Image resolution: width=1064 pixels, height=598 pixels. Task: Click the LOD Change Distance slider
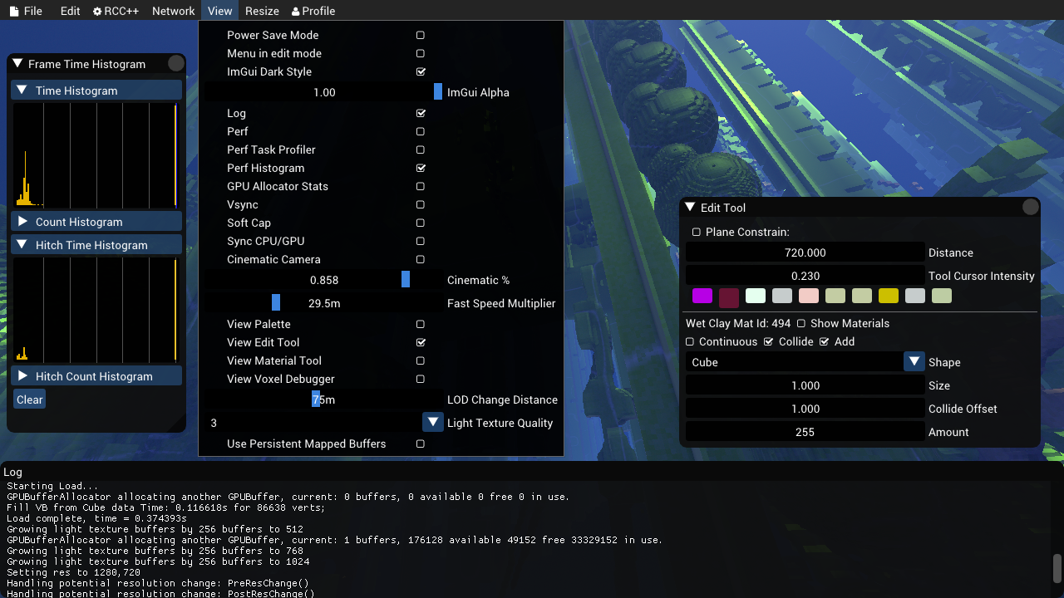coord(324,399)
